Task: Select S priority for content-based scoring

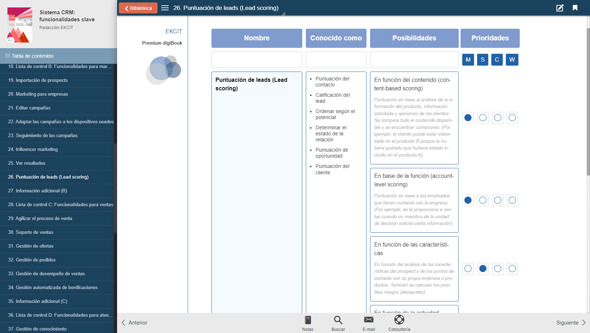Action: 483,118
